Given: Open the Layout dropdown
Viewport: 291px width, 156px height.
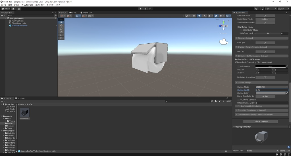Looking at the screenshot, I should point(283,9).
